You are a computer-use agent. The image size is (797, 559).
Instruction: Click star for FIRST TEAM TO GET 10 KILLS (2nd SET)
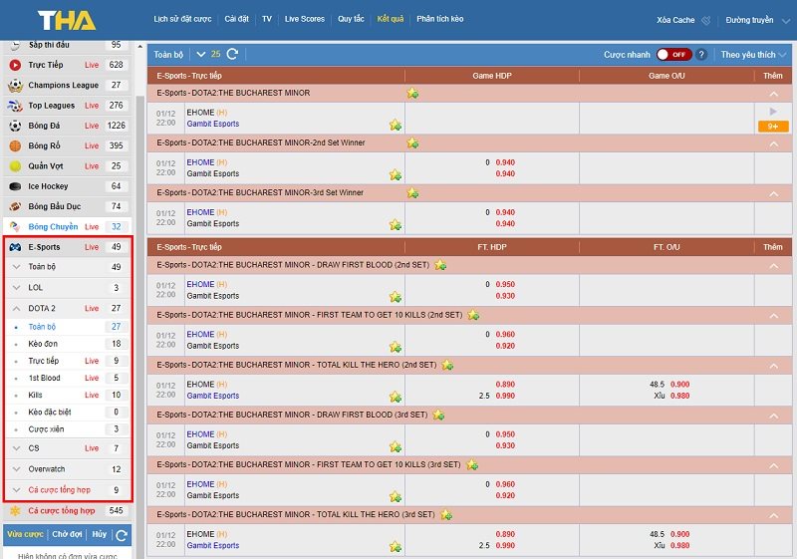click(473, 315)
